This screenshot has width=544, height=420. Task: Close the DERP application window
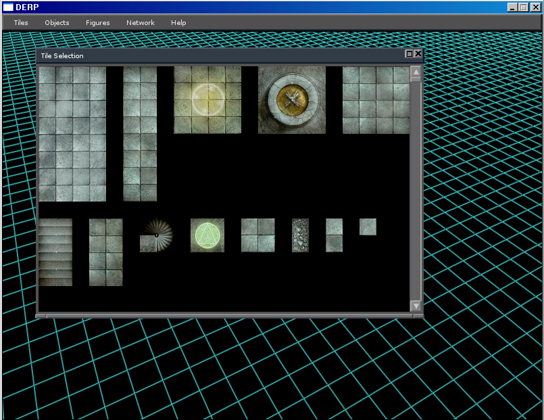tap(535, 7)
